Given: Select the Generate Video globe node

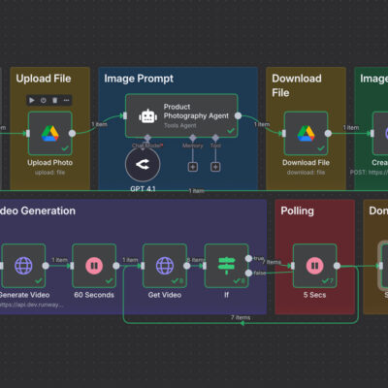Looking at the screenshot, I should point(23,266).
